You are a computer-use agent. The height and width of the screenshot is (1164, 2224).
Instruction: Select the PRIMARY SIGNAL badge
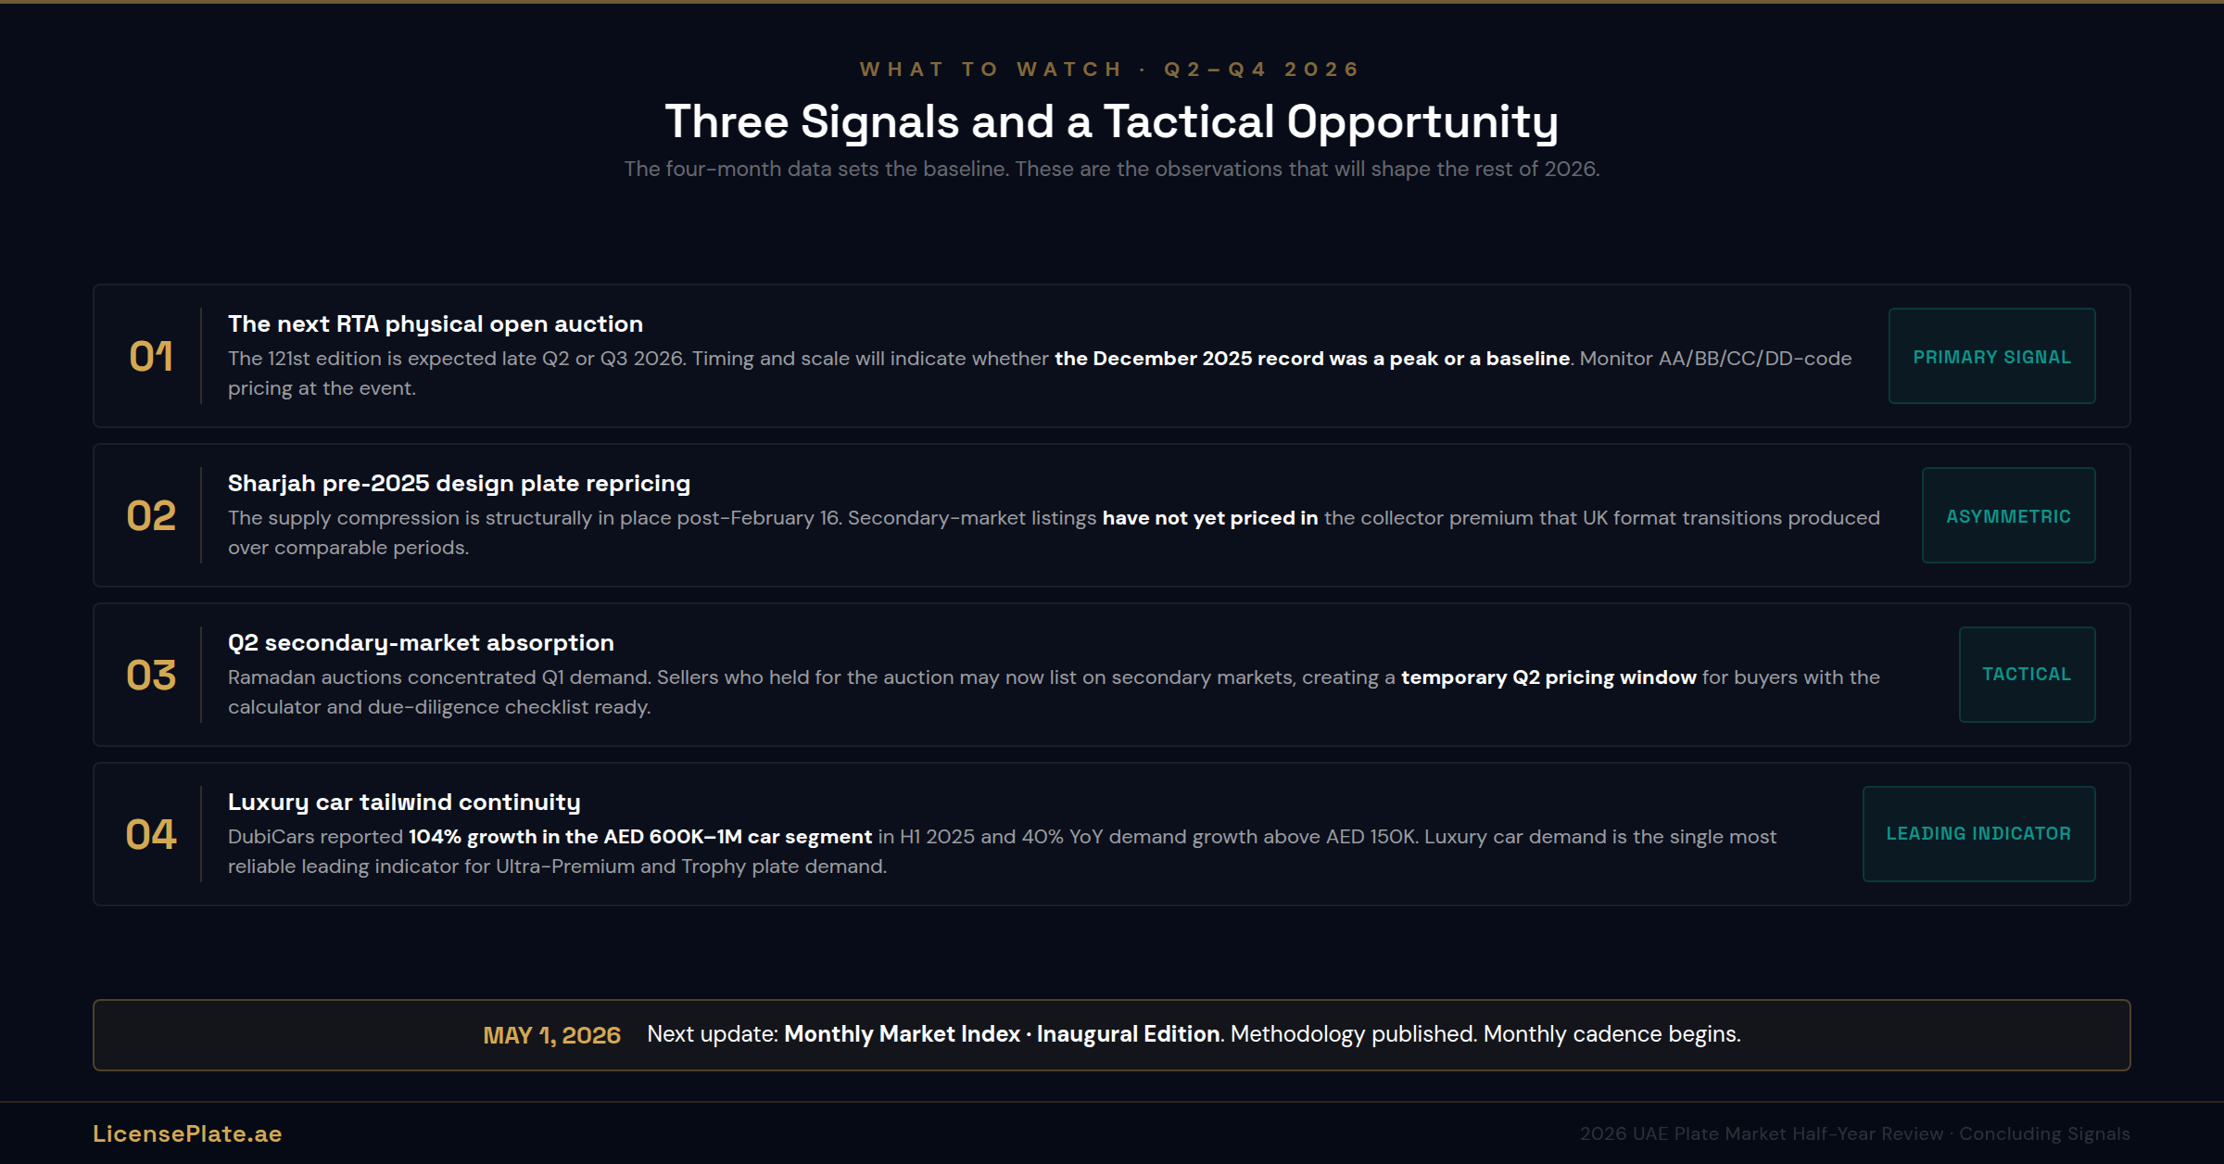[x=1991, y=357]
